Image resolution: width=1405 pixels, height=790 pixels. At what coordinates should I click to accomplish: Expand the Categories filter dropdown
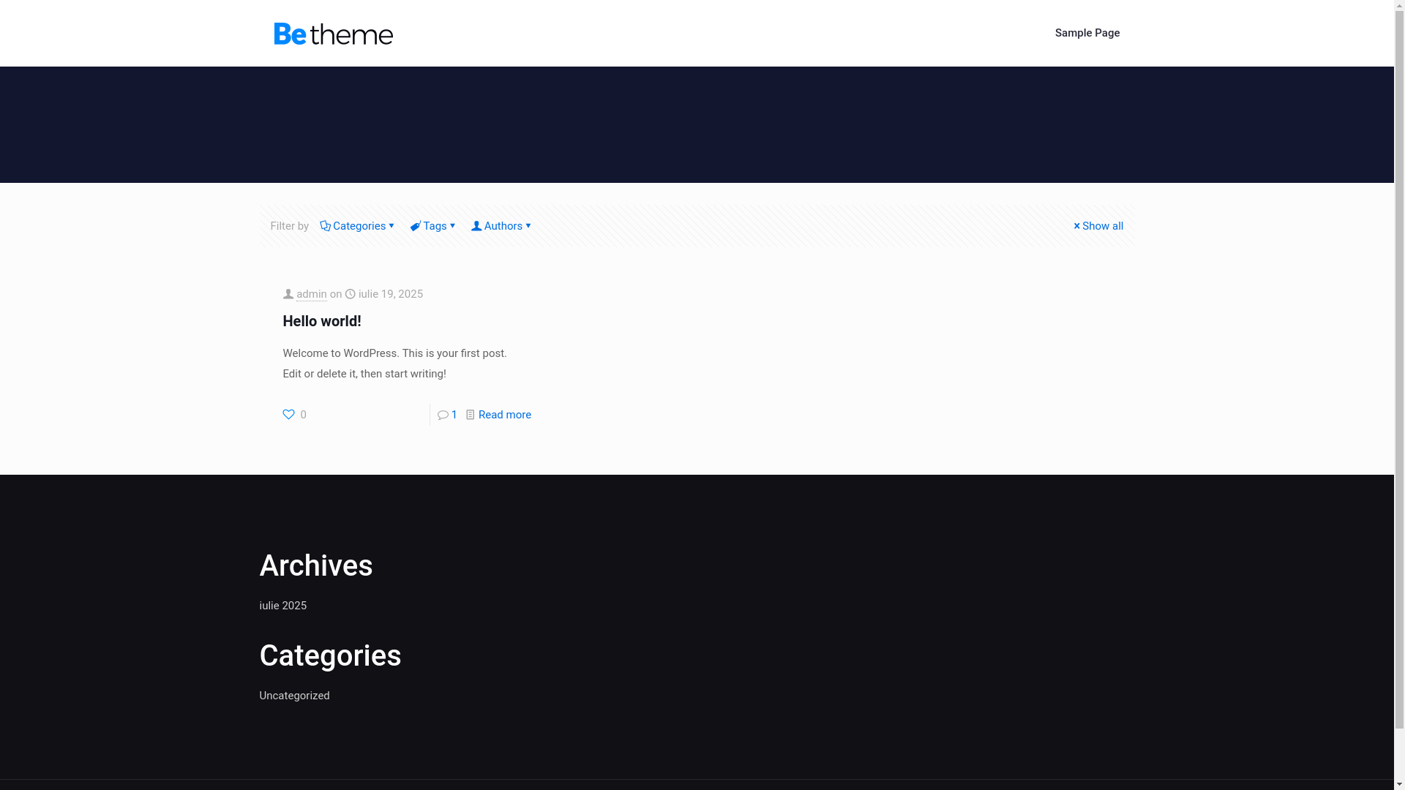click(x=357, y=226)
